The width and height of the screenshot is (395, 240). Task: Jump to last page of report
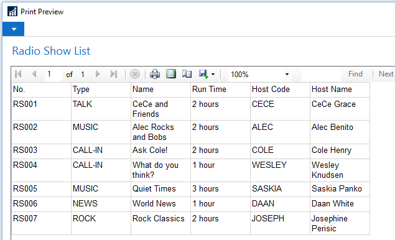pyautogui.click(x=114, y=74)
